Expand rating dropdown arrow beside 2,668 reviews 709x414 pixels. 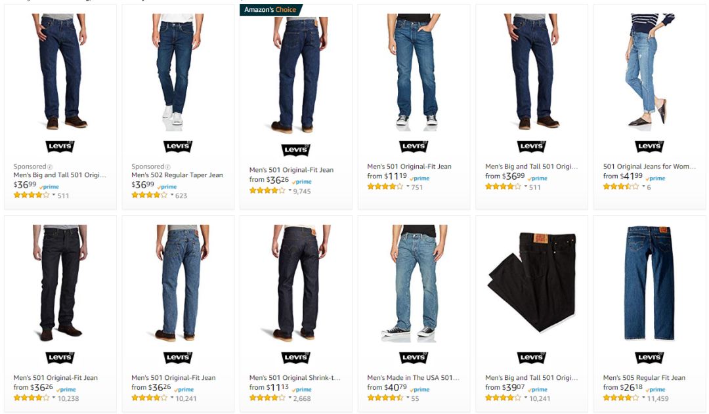tap(290, 398)
